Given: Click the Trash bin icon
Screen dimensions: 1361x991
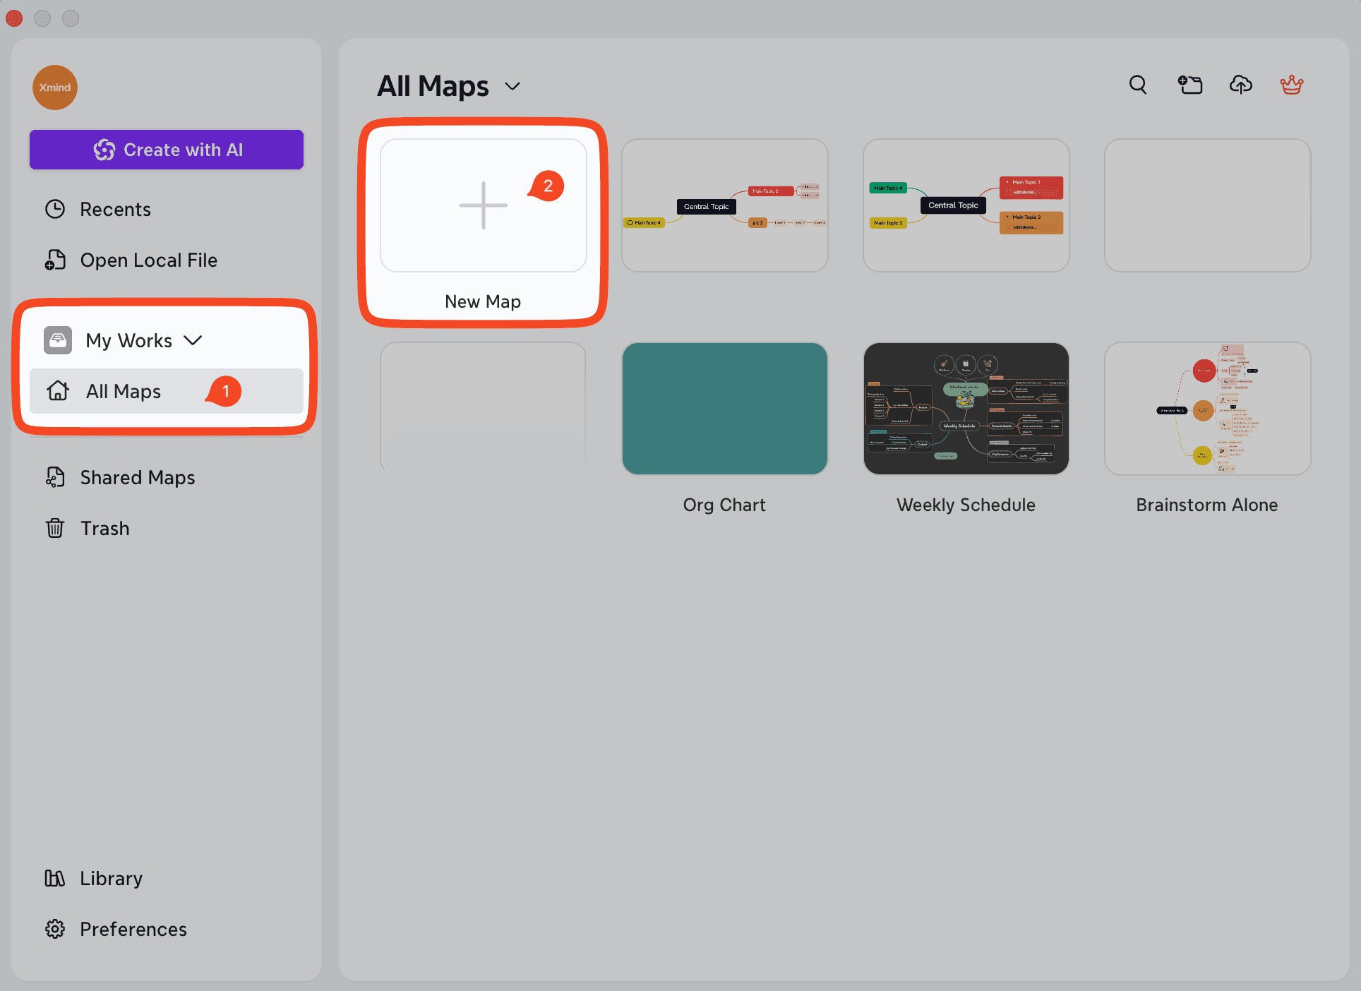Looking at the screenshot, I should [x=55, y=528].
